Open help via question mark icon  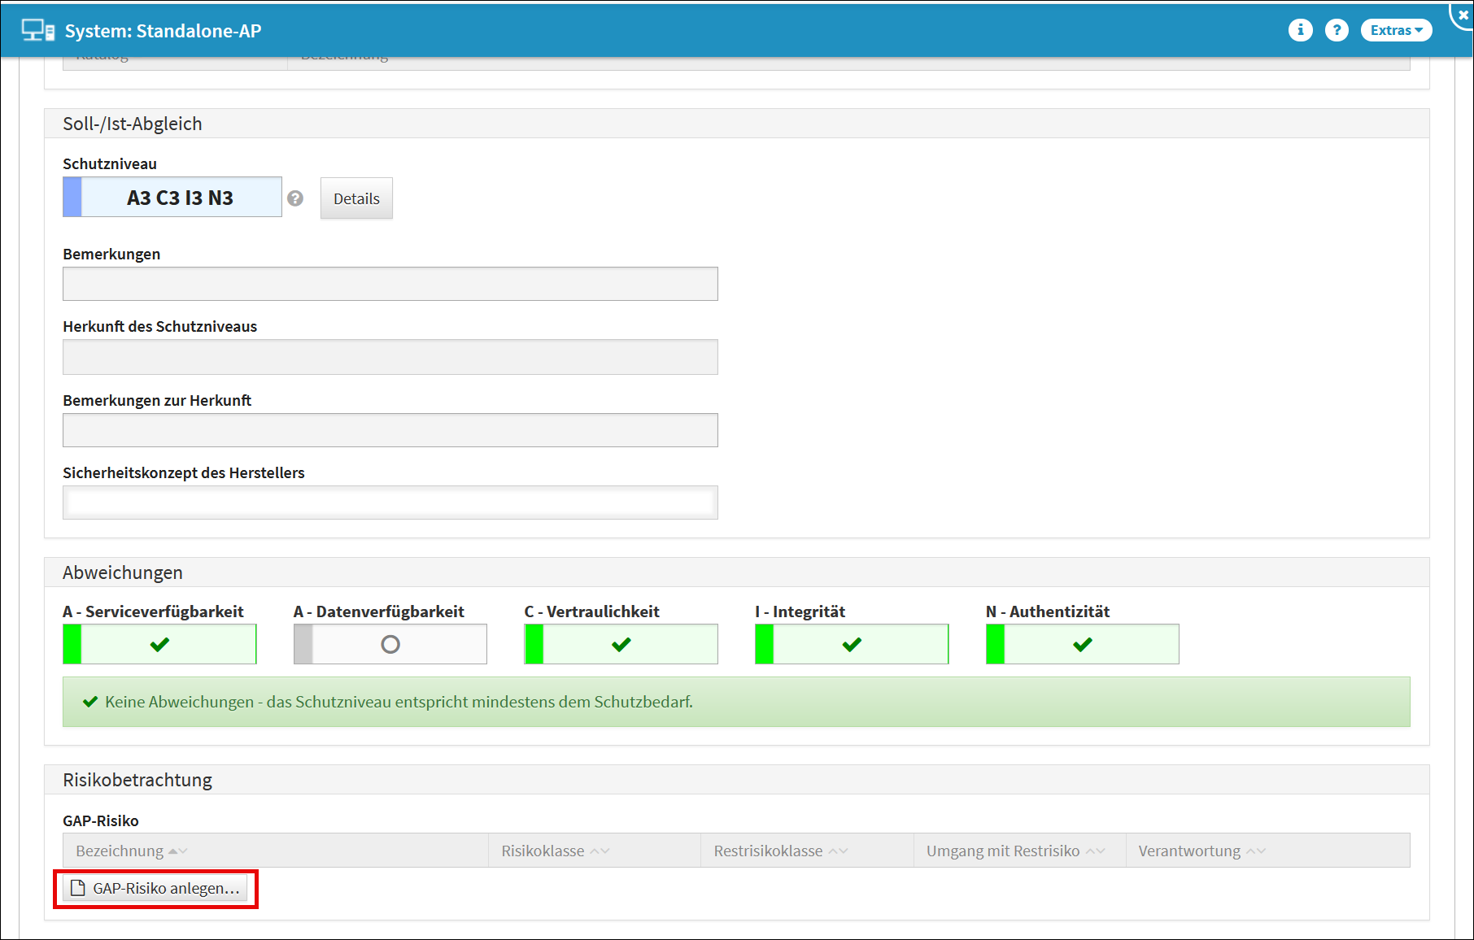click(1336, 30)
